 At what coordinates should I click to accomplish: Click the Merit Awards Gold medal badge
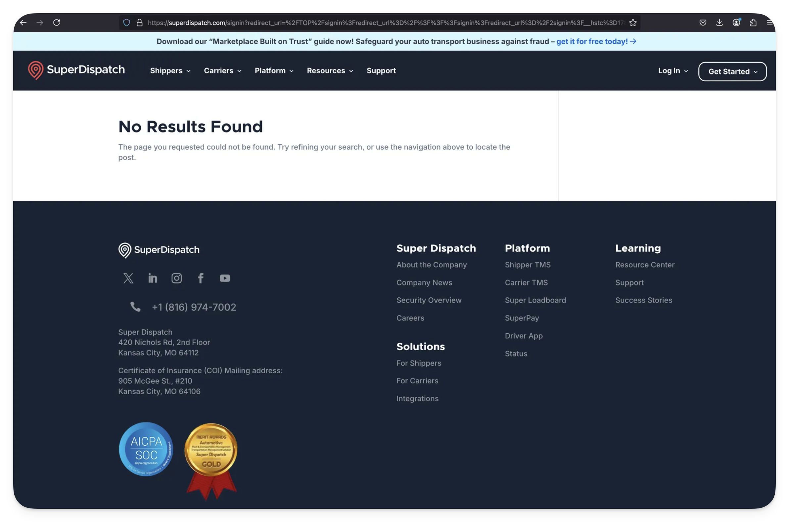211,462
